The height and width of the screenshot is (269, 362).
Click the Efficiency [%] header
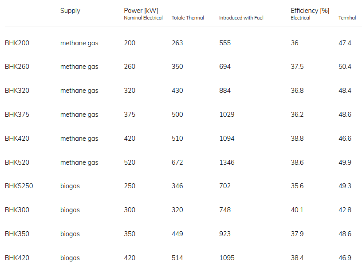click(x=310, y=11)
